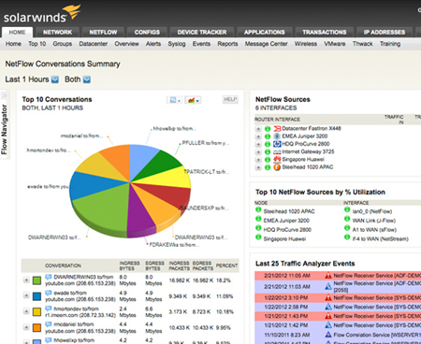Open the Message Center submenu link
This screenshot has width=421, height=344.
266,44
